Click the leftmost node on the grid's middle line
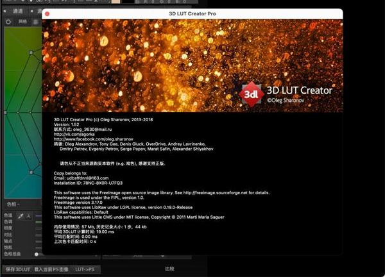Viewport: 385px width, 277px height. pyautogui.click(x=5, y=112)
